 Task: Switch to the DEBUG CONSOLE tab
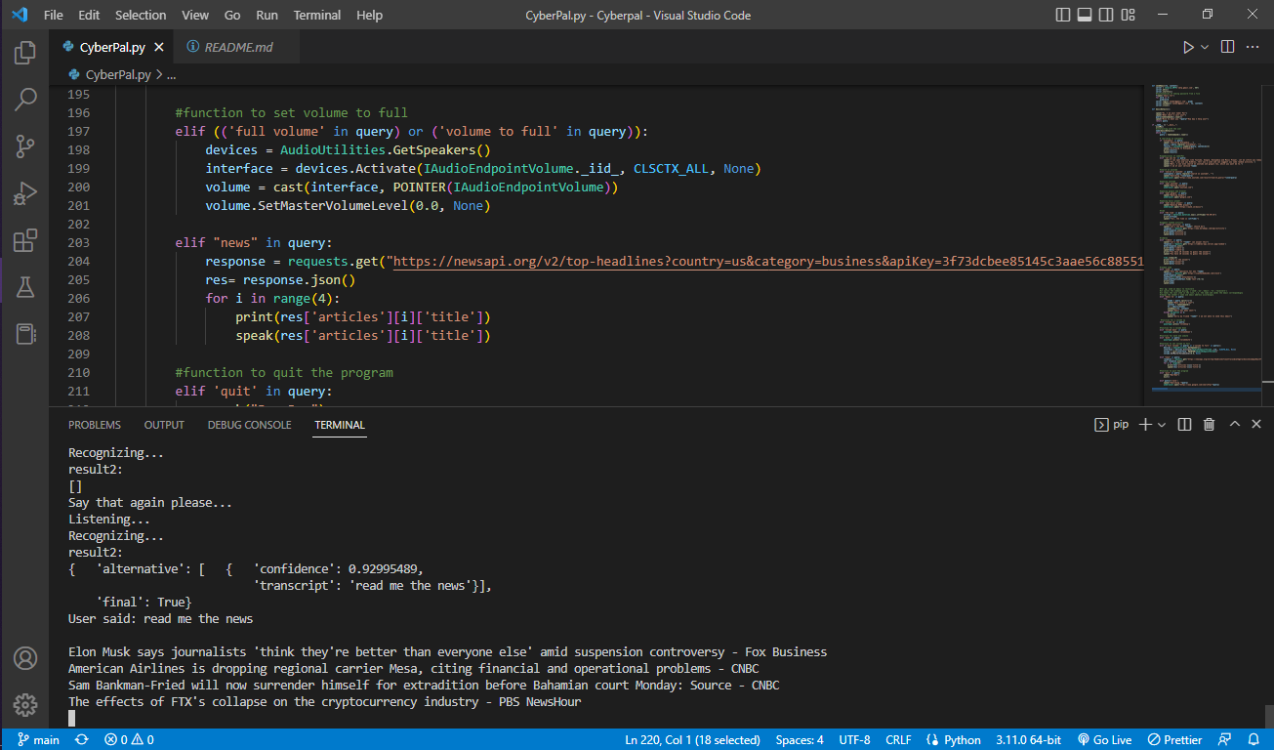pyautogui.click(x=249, y=425)
